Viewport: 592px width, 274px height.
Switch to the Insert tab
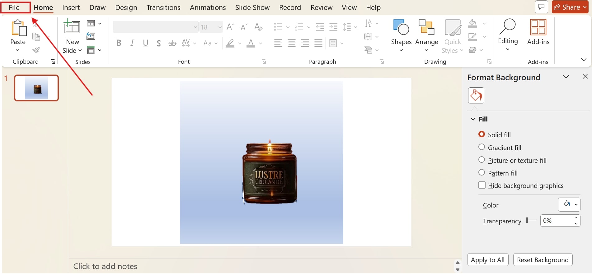[x=71, y=7]
